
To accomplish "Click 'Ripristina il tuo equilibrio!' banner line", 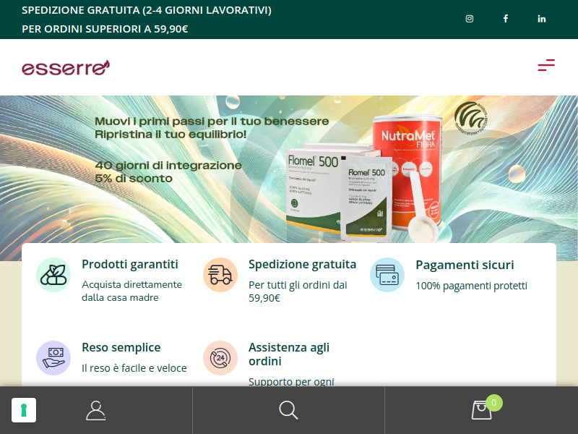I will pos(171,135).
